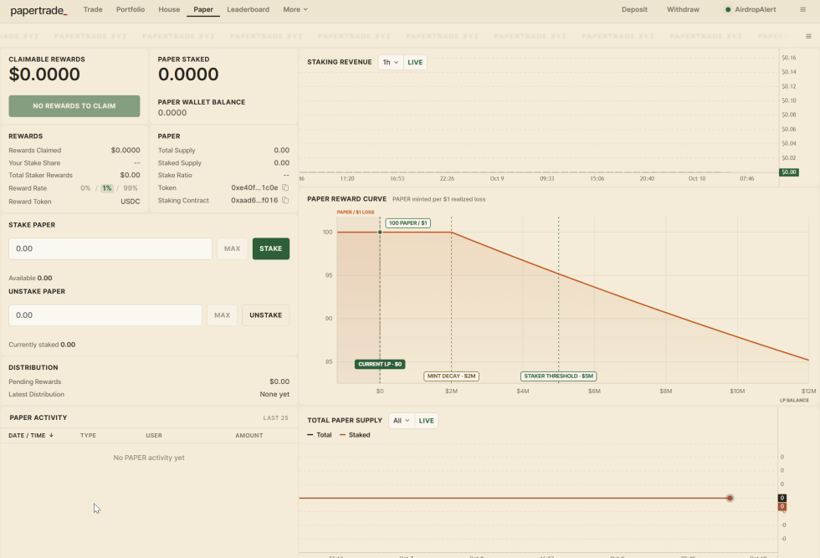Click the AMOUNT column header
This screenshot has height=558, width=820.
tap(249, 435)
